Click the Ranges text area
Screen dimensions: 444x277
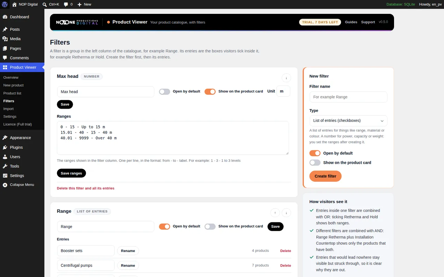tap(173, 138)
